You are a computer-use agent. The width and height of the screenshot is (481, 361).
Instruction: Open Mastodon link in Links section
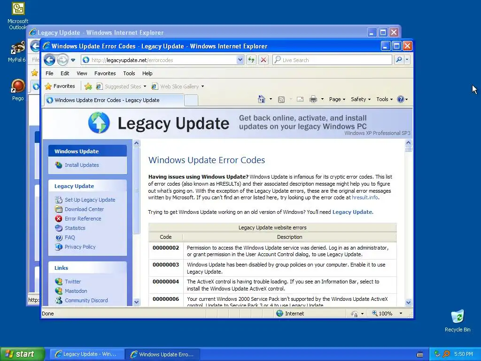click(x=76, y=291)
